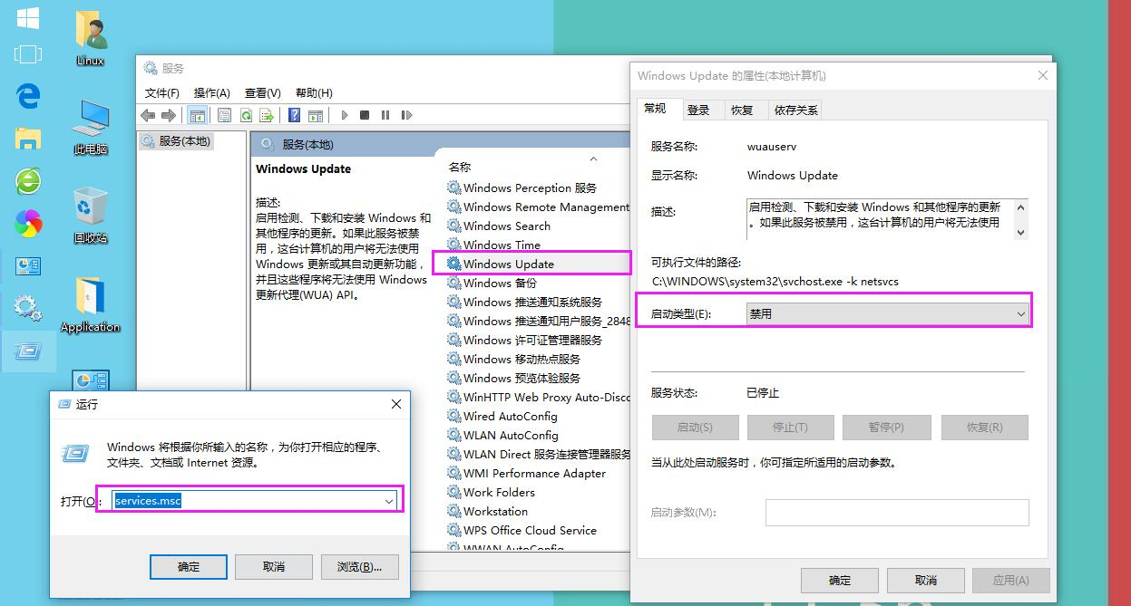Image resolution: width=1131 pixels, height=606 pixels.
Task: Switch to the 依存关系 tab
Action: pyautogui.click(x=795, y=110)
